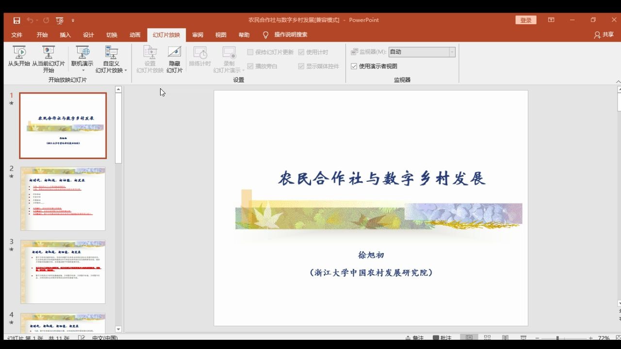Click 批注 comments button in status bar
The image size is (621, 349).
pos(442,338)
